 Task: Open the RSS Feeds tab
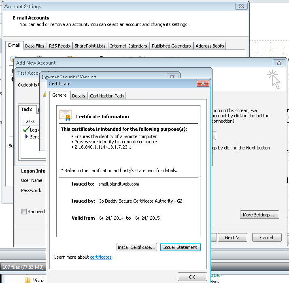click(59, 46)
